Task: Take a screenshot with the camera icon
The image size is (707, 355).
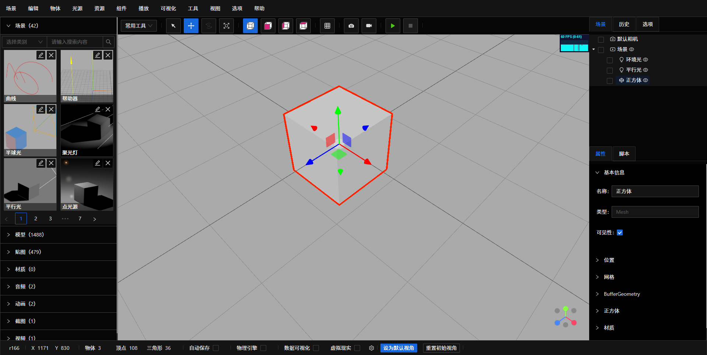Action: pyautogui.click(x=351, y=26)
